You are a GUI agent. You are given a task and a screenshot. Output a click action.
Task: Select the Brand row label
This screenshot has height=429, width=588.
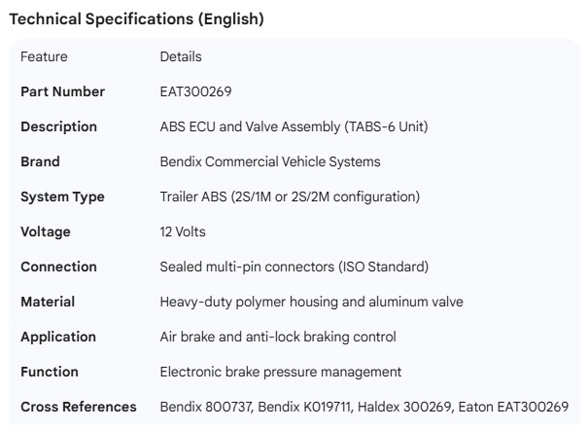pos(40,161)
